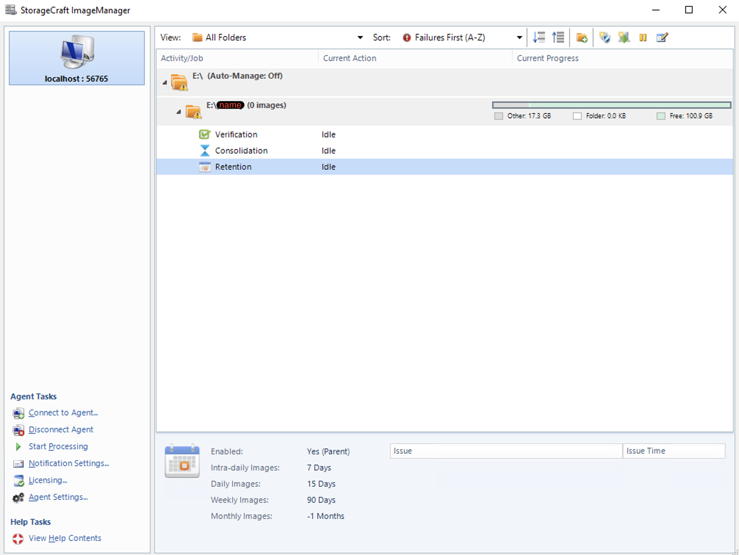Click the Connect to Agent icon
Image resolution: width=739 pixels, height=555 pixels.
tap(18, 413)
